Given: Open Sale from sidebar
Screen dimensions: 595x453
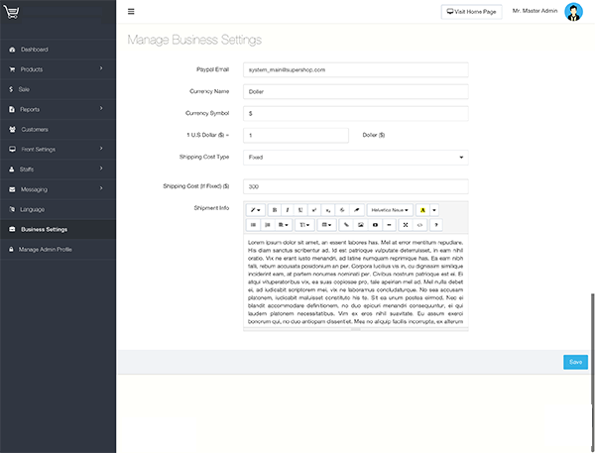Looking at the screenshot, I should pyautogui.click(x=58, y=89).
